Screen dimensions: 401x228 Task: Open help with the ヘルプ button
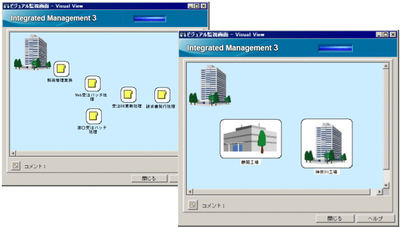(375, 219)
